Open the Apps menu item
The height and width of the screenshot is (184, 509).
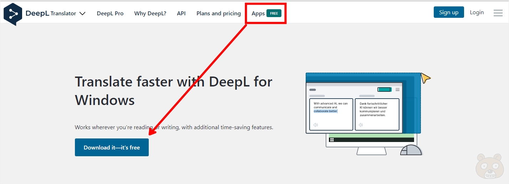coord(258,13)
